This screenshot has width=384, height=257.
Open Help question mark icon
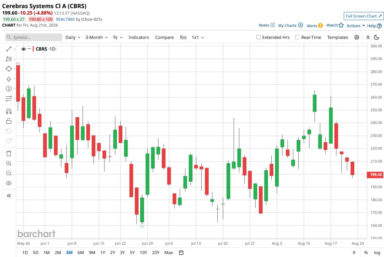point(379,26)
